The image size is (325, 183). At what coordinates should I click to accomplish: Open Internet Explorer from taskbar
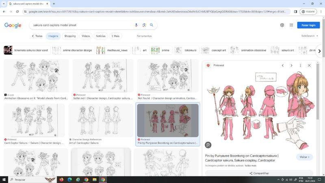(78, 180)
